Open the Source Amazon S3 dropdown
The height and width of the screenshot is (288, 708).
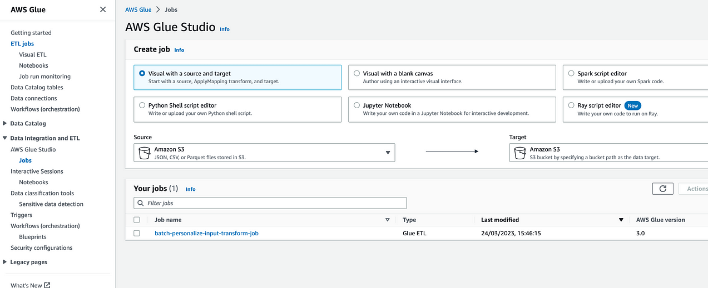pos(388,153)
